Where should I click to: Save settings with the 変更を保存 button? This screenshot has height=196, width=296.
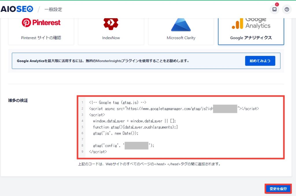click(278, 189)
